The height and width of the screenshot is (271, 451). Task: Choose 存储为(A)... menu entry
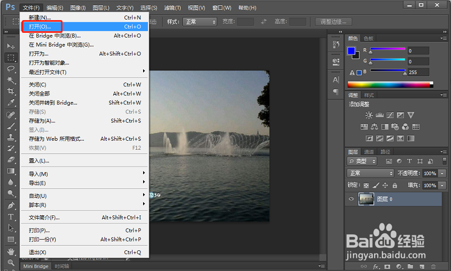(x=85, y=121)
